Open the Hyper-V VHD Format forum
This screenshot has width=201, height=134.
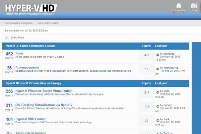click(x=30, y=119)
